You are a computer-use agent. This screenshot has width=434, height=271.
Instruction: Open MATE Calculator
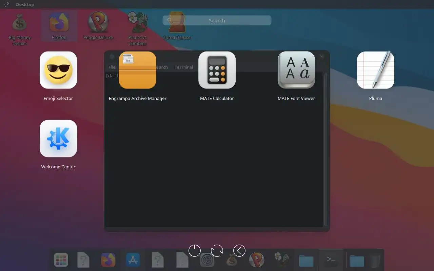[217, 70]
